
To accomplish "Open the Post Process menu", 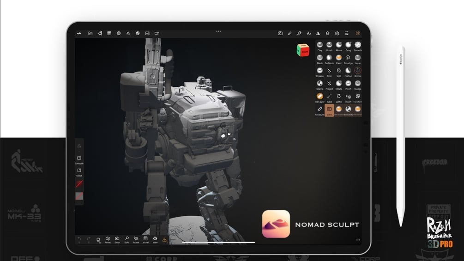I will [138, 33].
